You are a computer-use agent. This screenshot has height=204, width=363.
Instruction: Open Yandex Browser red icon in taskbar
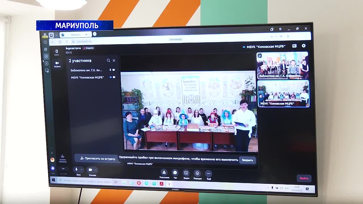pyautogui.click(x=139, y=183)
